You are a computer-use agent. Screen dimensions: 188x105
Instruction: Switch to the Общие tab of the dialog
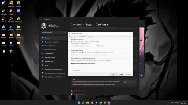[71, 37]
